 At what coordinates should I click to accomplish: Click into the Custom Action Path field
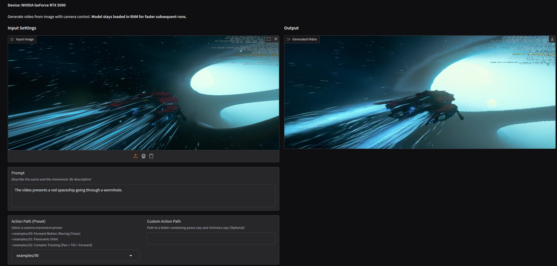(x=211, y=238)
